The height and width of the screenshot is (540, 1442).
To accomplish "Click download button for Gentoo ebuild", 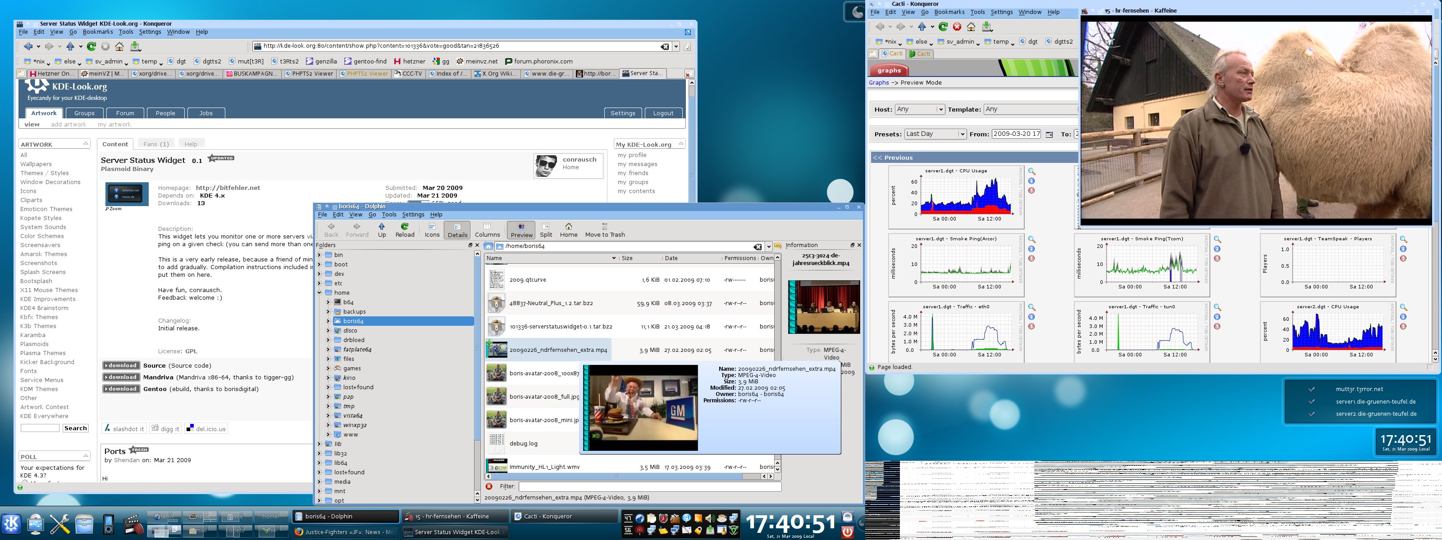I will pos(122,389).
